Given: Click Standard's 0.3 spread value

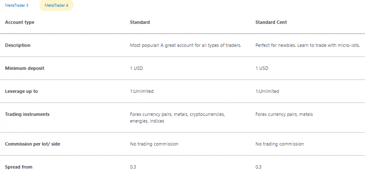Looking at the screenshot, I should click(x=133, y=167).
